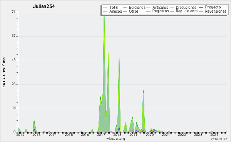Click the cyan Total legend line swatch
This screenshot has height=142, width=231.
pos(105,7)
